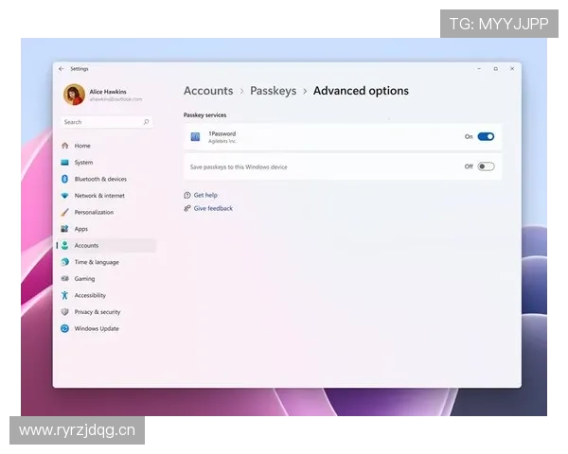Click the Personalization paintbrush icon
Viewport: 568px width, 454px height.
coord(64,212)
